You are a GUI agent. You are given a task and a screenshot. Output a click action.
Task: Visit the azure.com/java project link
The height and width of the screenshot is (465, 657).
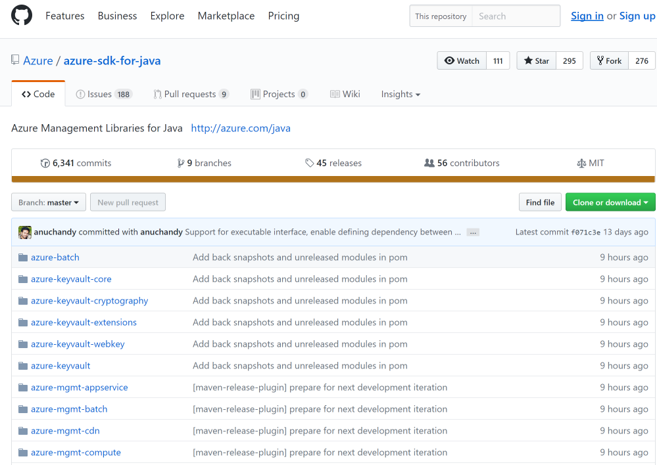[241, 128]
